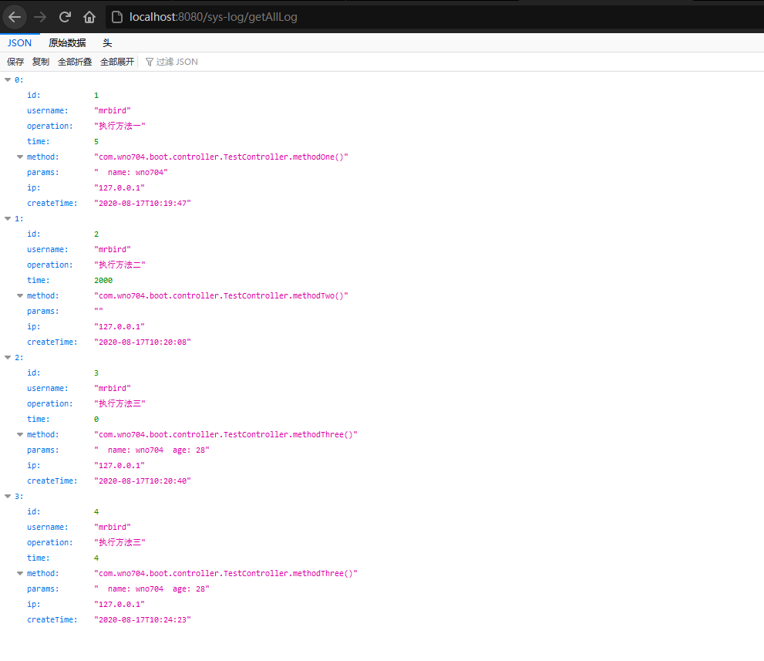Collapse the JSON item 0 node
The height and width of the screenshot is (661, 764).
pos(8,79)
